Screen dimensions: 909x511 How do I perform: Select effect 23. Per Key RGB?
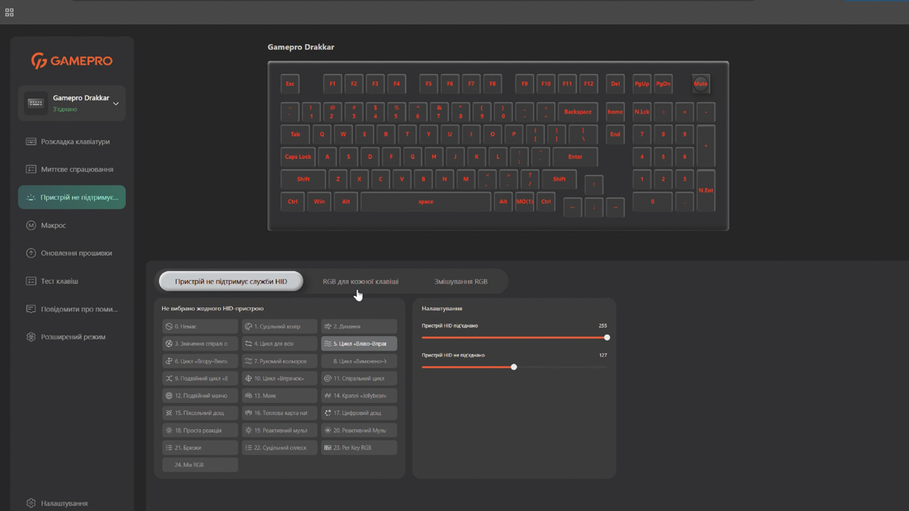[359, 448]
